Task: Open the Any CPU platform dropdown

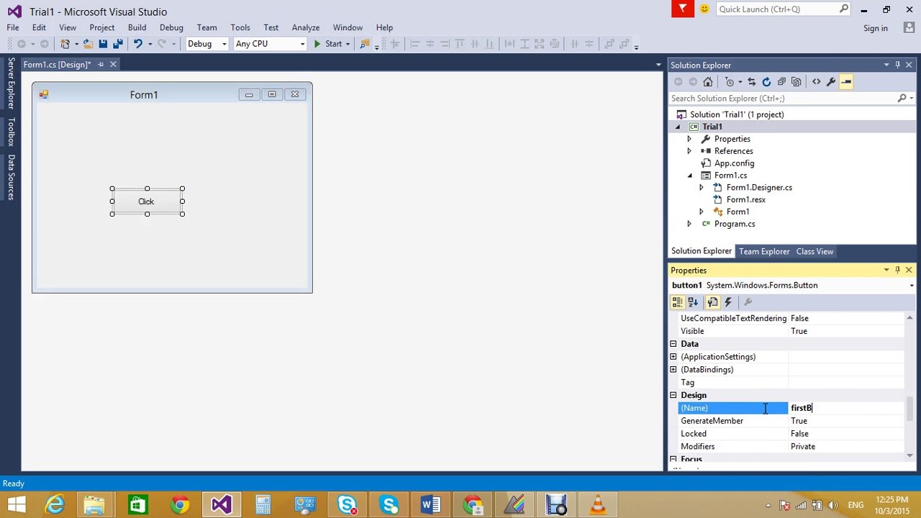Action: (270, 44)
